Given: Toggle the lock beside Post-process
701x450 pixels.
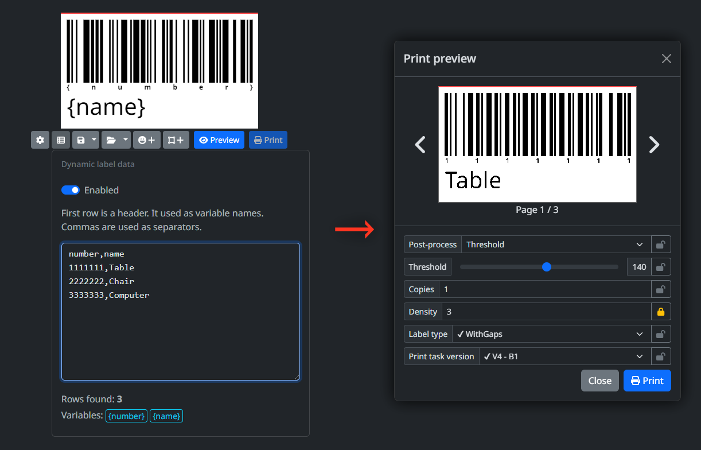Looking at the screenshot, I should coord(661,245).
